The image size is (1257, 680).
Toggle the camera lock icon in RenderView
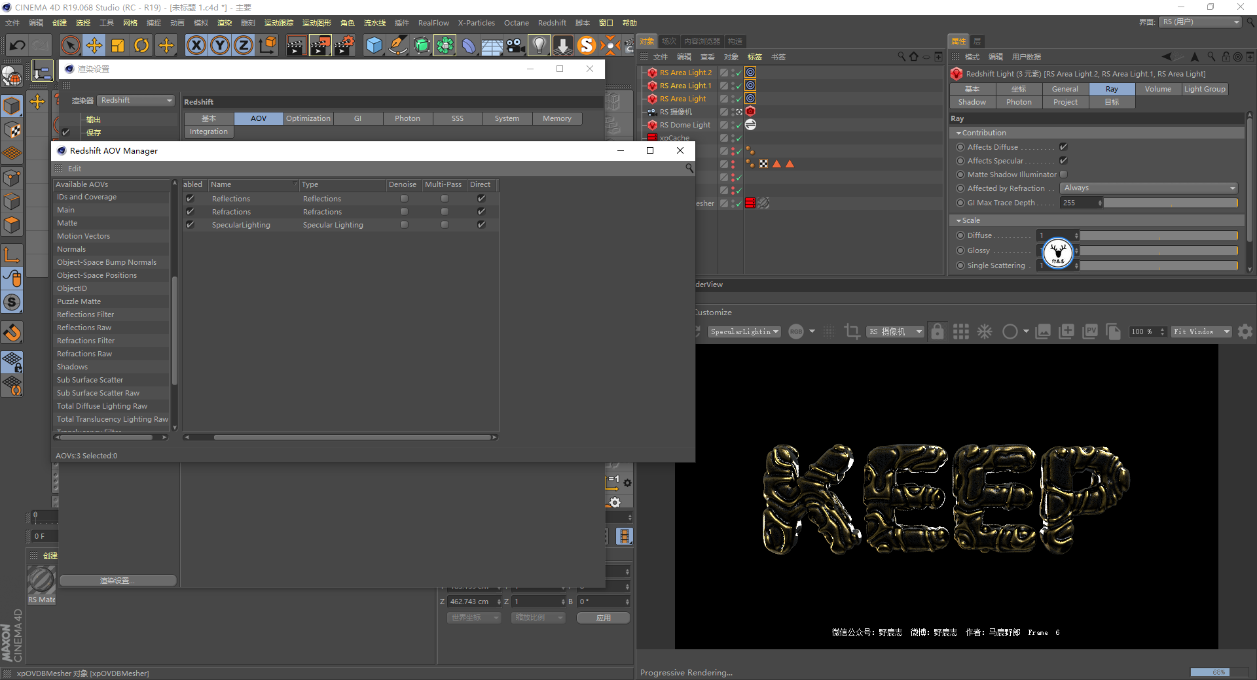pos(938,331)
